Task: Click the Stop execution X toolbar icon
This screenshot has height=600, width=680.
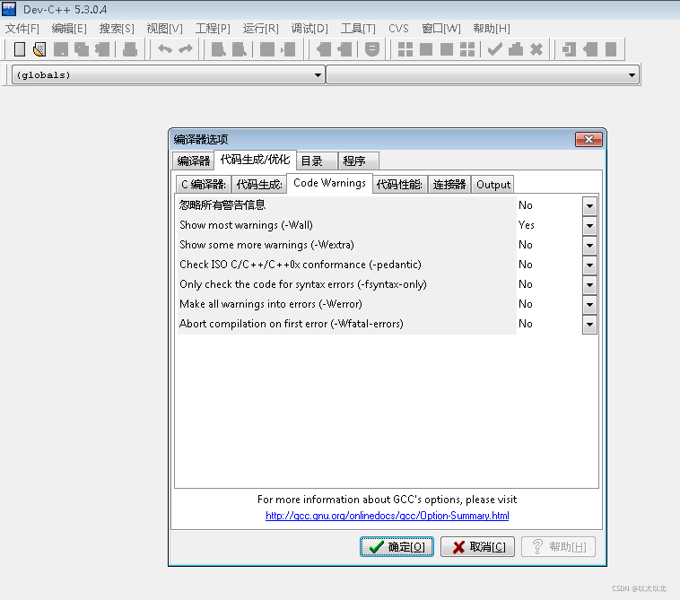Action: point(536,49)
